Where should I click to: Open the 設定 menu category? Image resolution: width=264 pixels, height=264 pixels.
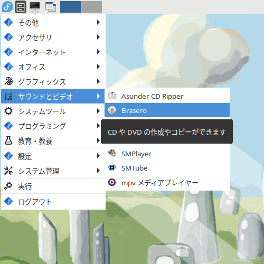pyautogui.click(x=53, y=156)
